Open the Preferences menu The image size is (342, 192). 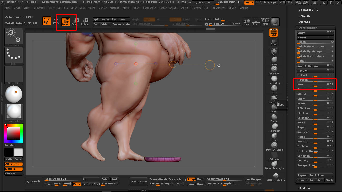[x=149, y=8]
